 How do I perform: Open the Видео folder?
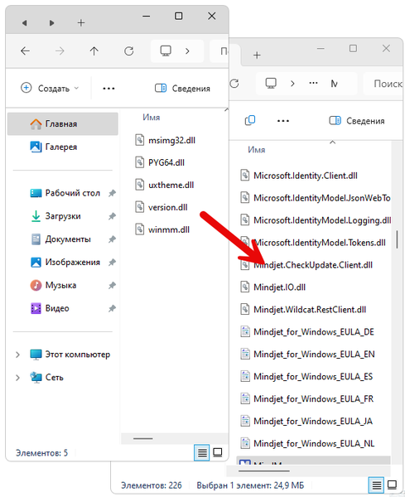click(50, 308)
